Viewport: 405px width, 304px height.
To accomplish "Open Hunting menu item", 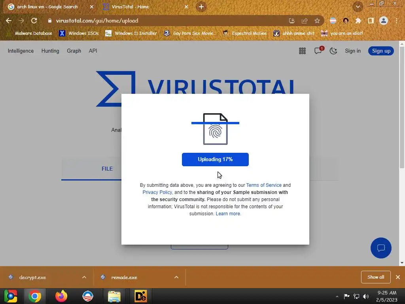I will (x=50, y=51).
